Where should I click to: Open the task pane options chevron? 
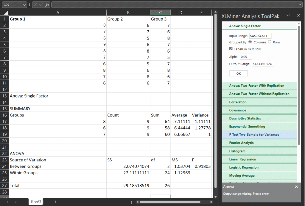(x=288, y=15)
